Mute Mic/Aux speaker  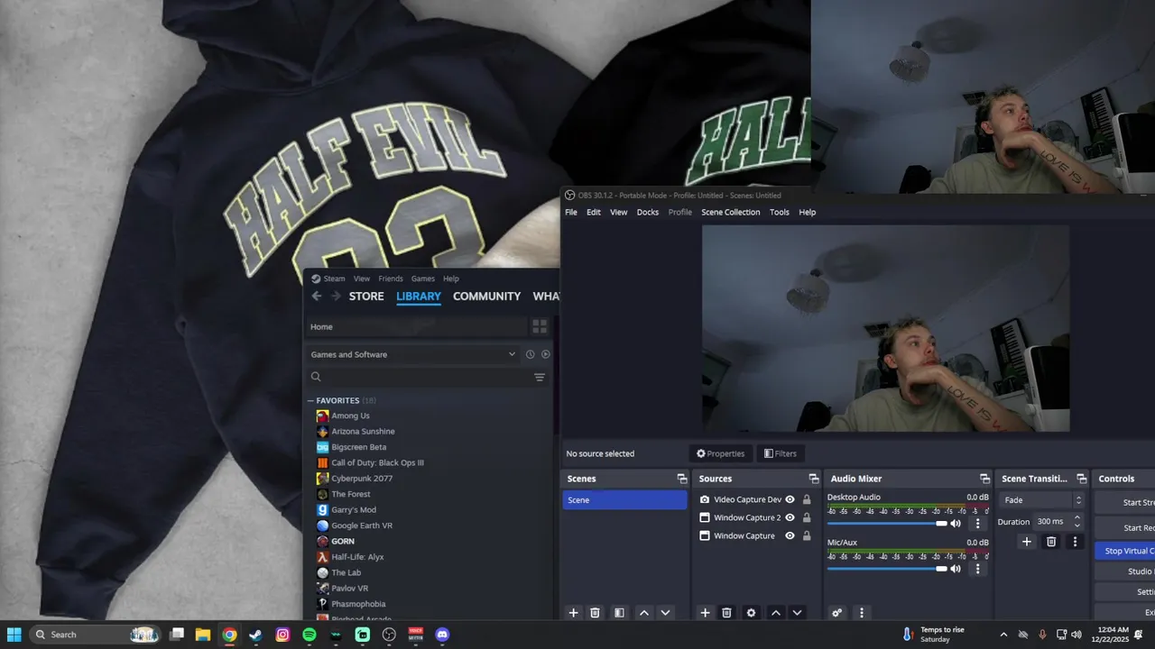[956, 569]
